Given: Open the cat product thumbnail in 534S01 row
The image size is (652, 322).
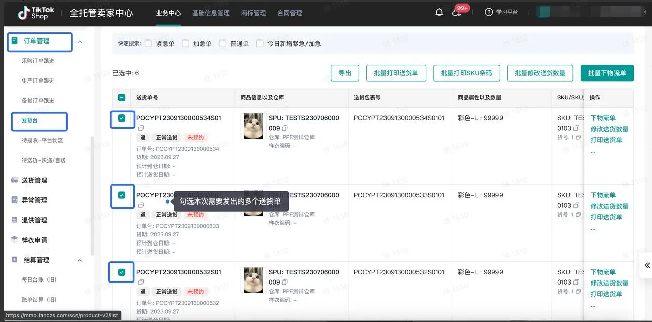Looking at the screenshot, I should [x=254, y=126].
